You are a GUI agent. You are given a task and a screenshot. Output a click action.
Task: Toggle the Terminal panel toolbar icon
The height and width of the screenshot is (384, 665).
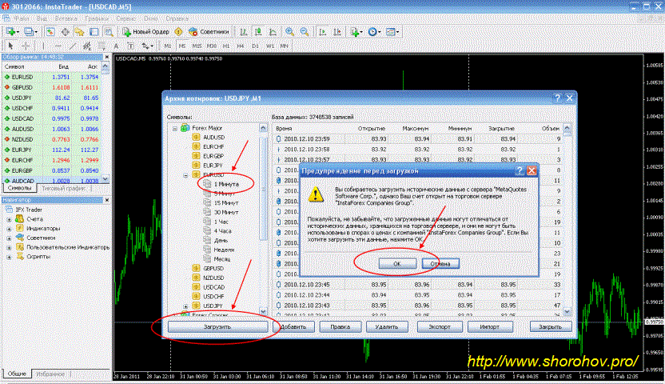(x=94, y=32)
